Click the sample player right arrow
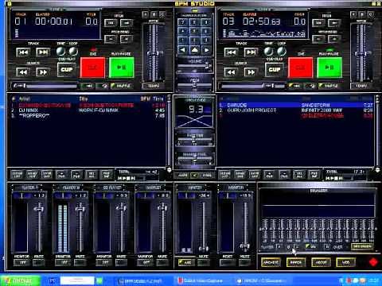Screen dimensions: 382x286 pos(207,50)
